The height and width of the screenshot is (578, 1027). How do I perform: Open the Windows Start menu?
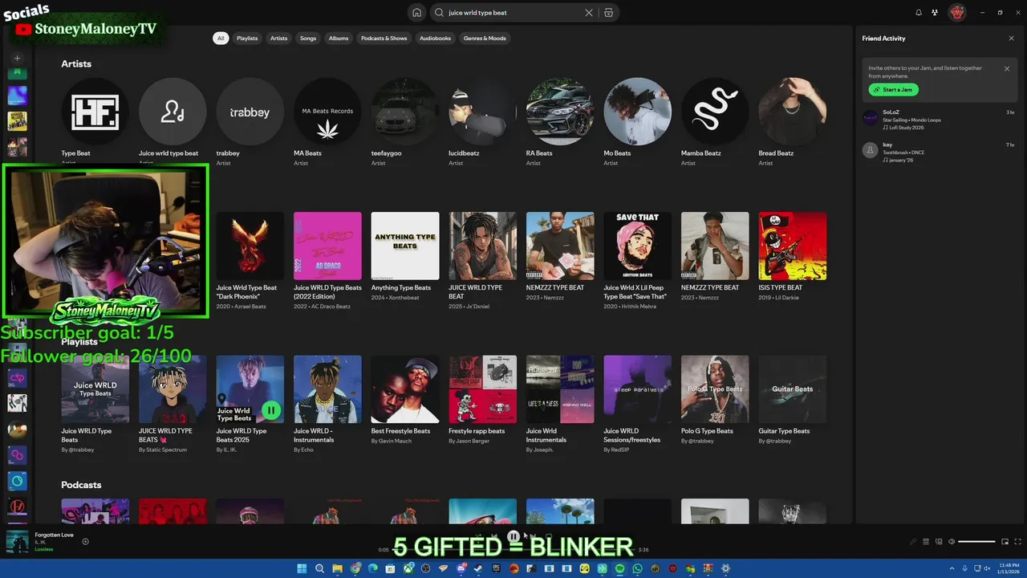[302, 568]
